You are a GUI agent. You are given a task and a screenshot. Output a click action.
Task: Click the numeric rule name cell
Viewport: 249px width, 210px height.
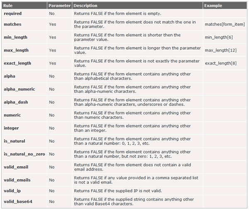pos(24,115)
